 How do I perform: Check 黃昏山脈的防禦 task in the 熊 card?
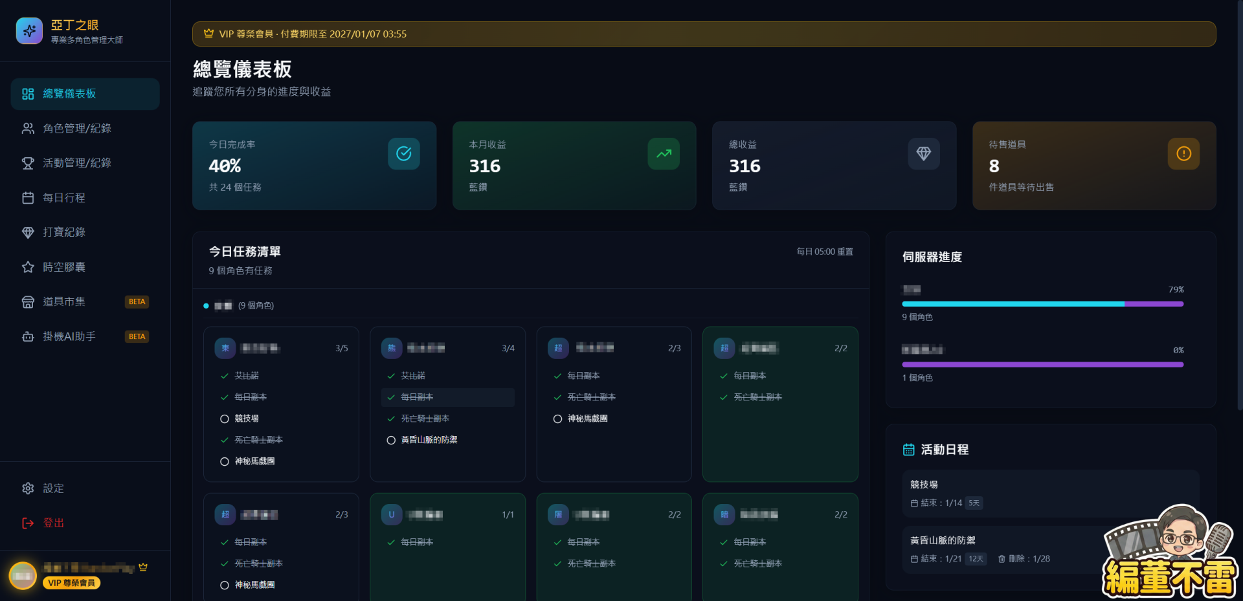coord(391,440)
